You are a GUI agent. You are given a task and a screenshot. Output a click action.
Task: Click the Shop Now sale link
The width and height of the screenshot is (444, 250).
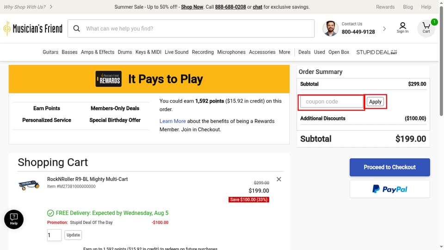click(x=192, y=7)
